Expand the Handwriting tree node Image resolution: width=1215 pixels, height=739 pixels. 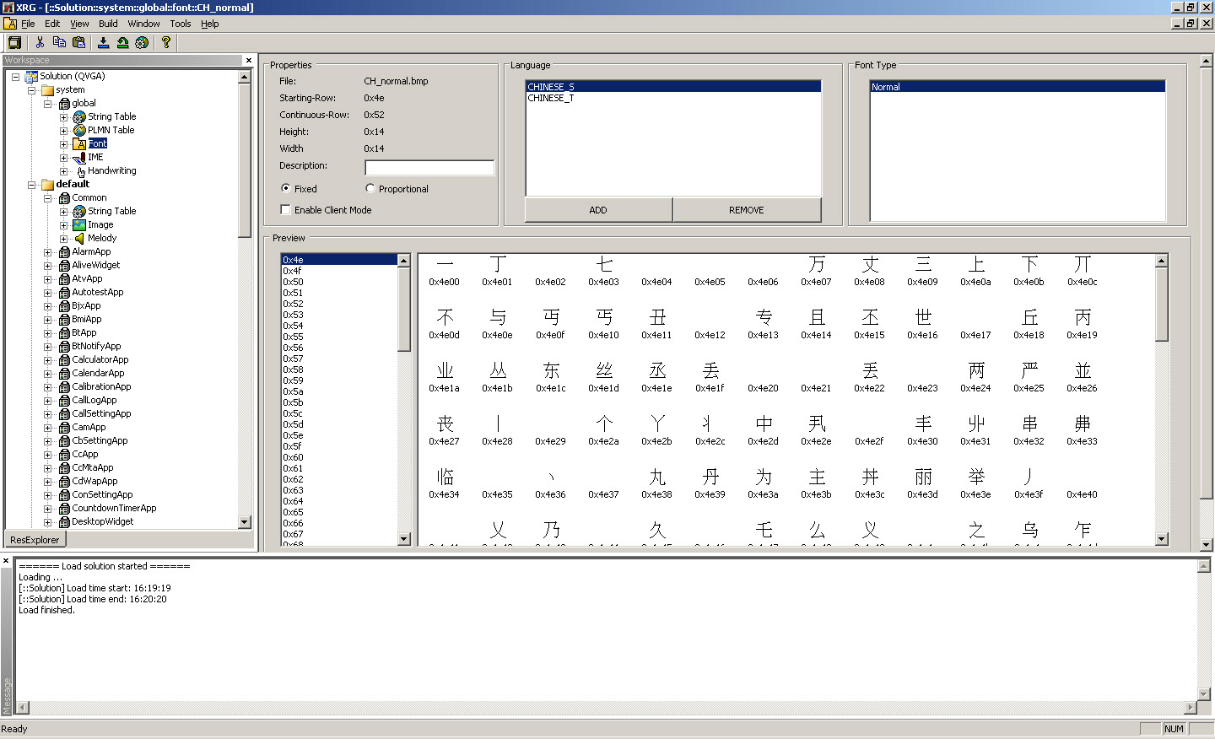tap(63, 170)
